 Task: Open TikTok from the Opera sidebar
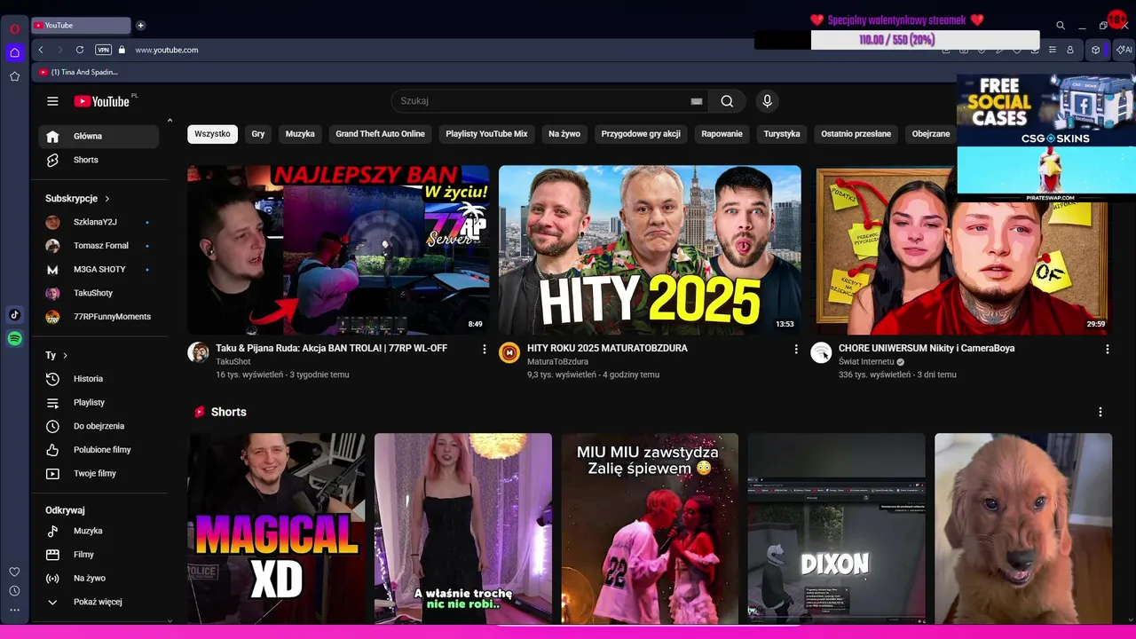[14, 314]
